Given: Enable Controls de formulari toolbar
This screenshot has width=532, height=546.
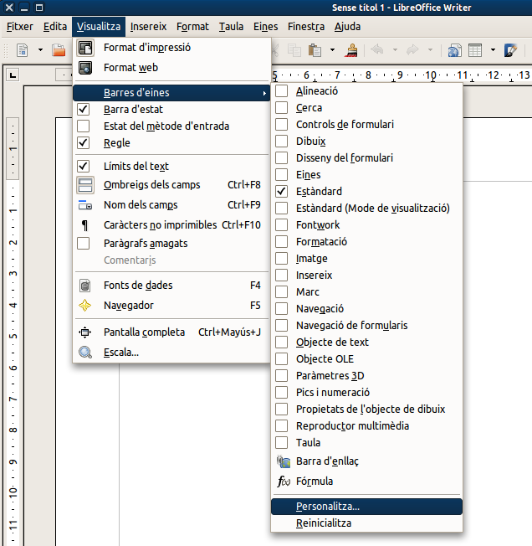Looking at the screenshot, I should point(366,125).
